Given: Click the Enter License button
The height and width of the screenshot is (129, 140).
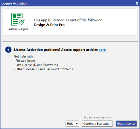Looking at the screenshot, I should tap(126, 124).
